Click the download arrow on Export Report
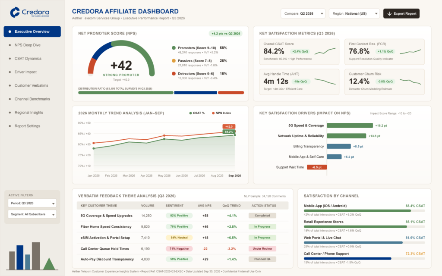Screen dimensions: 442x276 point(389,13)
